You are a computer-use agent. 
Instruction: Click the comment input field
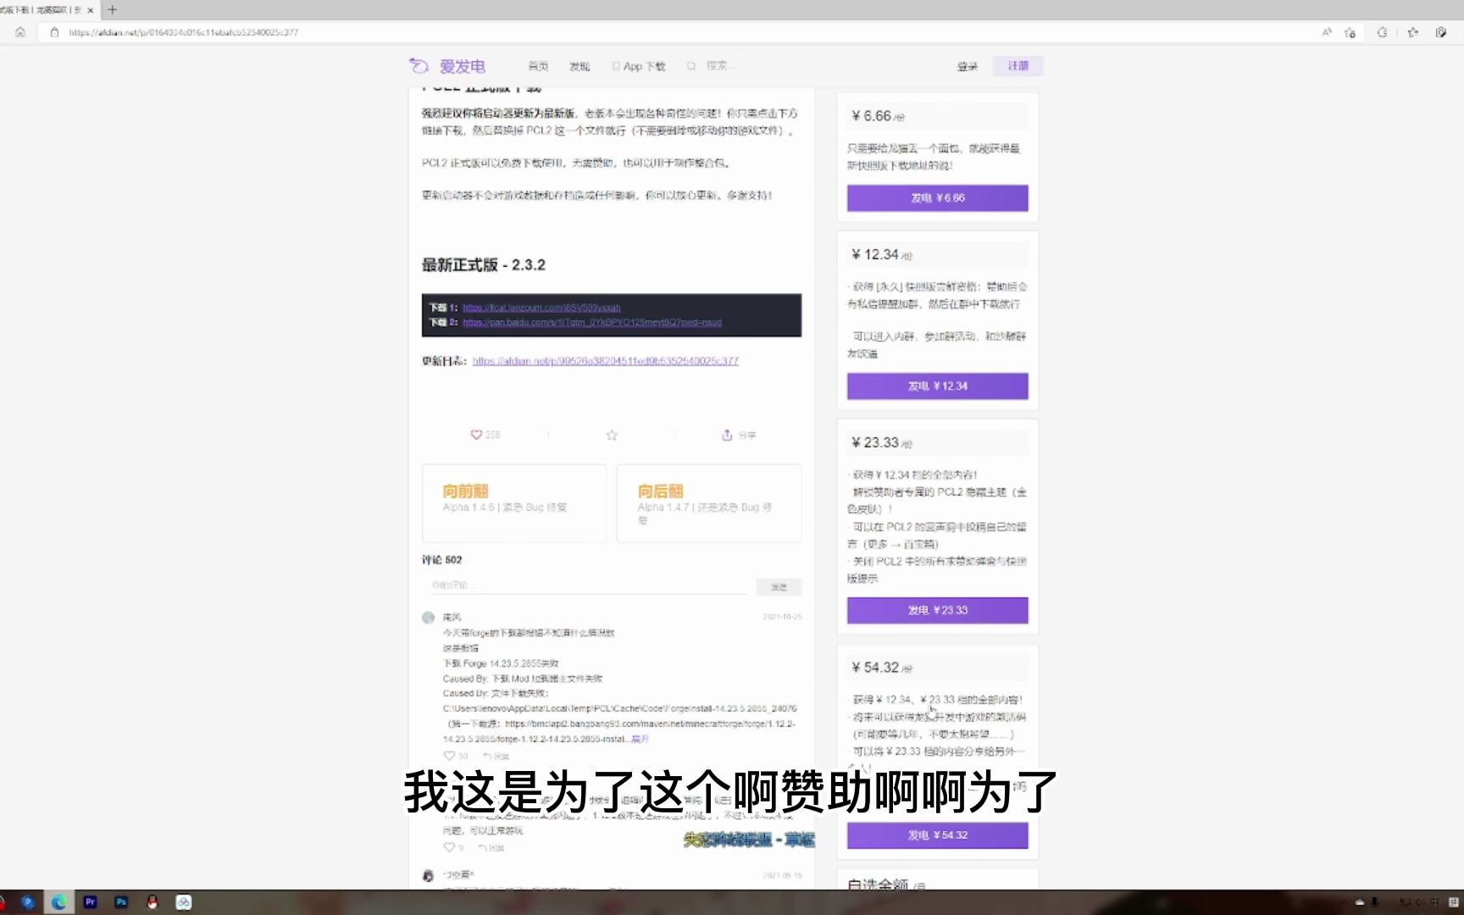point(588,585)
